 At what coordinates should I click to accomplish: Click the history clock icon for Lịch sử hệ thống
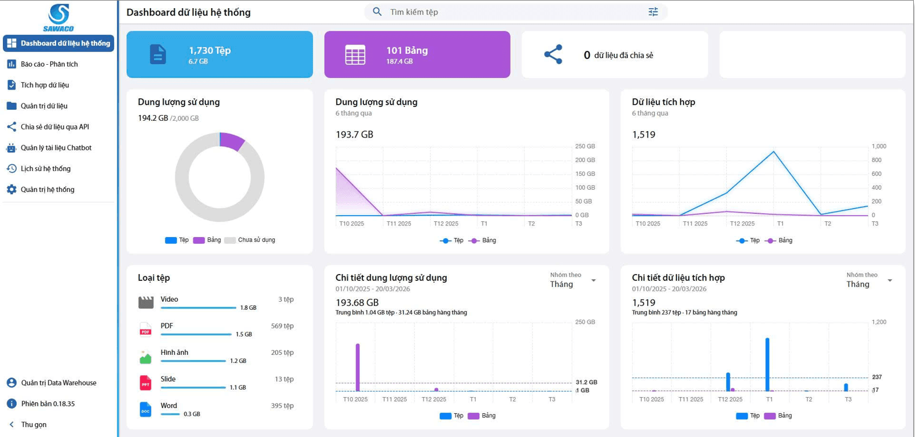click(x=11, y=169)
